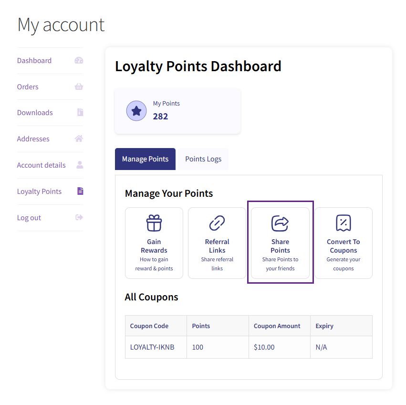
Task: Select the Share Points card
Action: point(280,243)
